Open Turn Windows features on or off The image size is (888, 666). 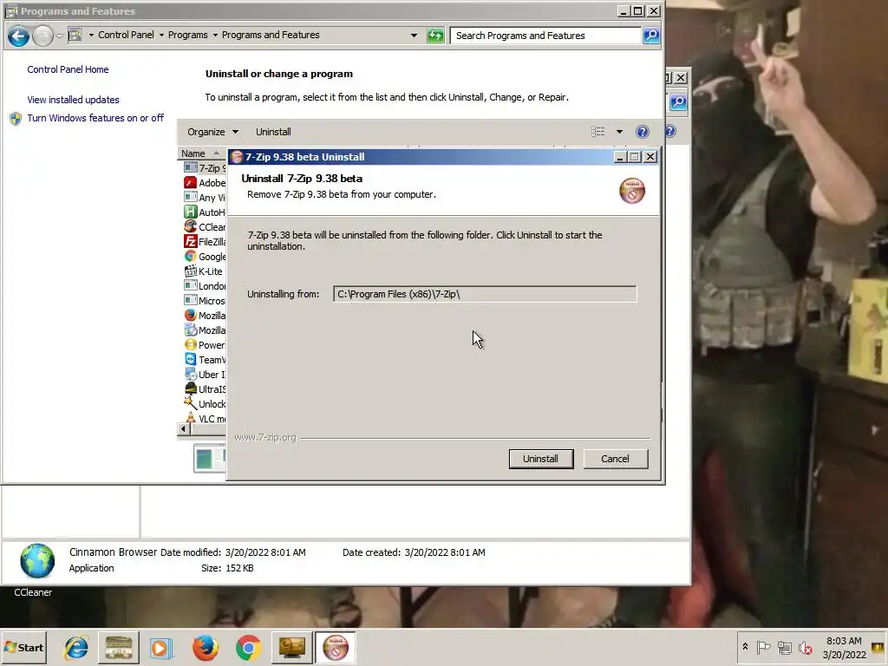click(x=95, y=118)
